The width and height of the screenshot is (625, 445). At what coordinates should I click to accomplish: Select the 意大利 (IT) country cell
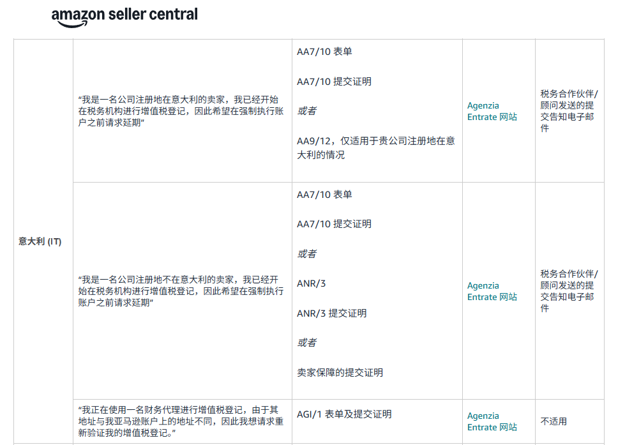click(40, 241)
